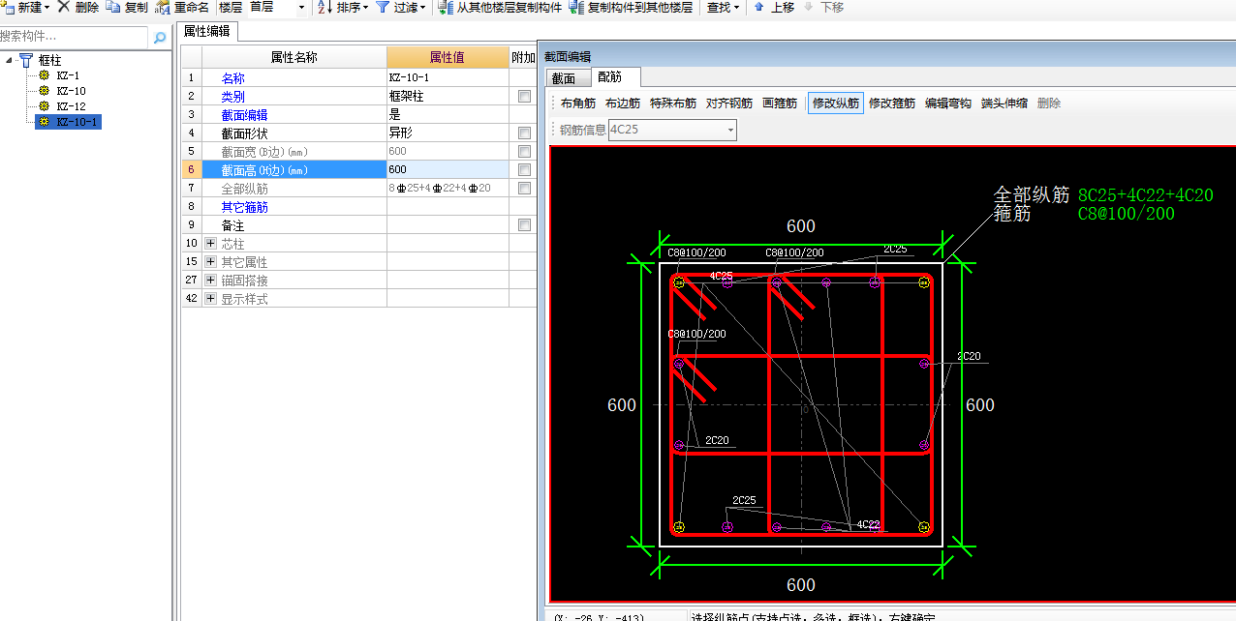This screenshot has width=1236, height=621.
Task: Click the 特殊布筋 button
Action: tap(673, 103)
